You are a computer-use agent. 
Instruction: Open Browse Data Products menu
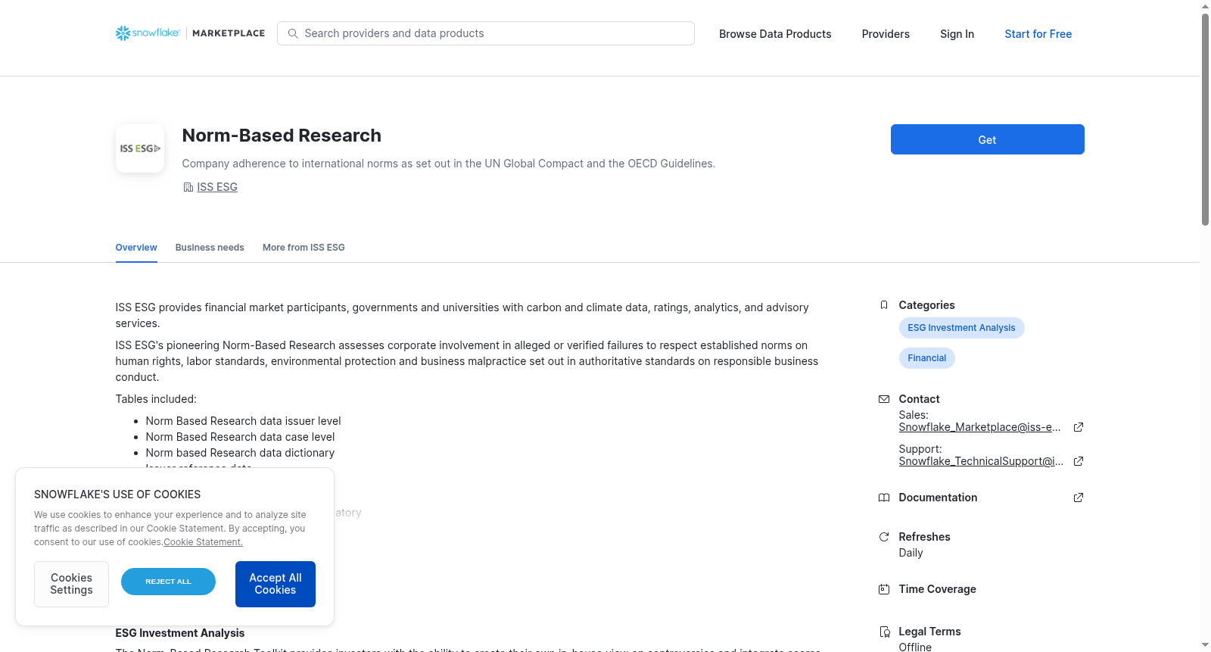pos(775,34)
